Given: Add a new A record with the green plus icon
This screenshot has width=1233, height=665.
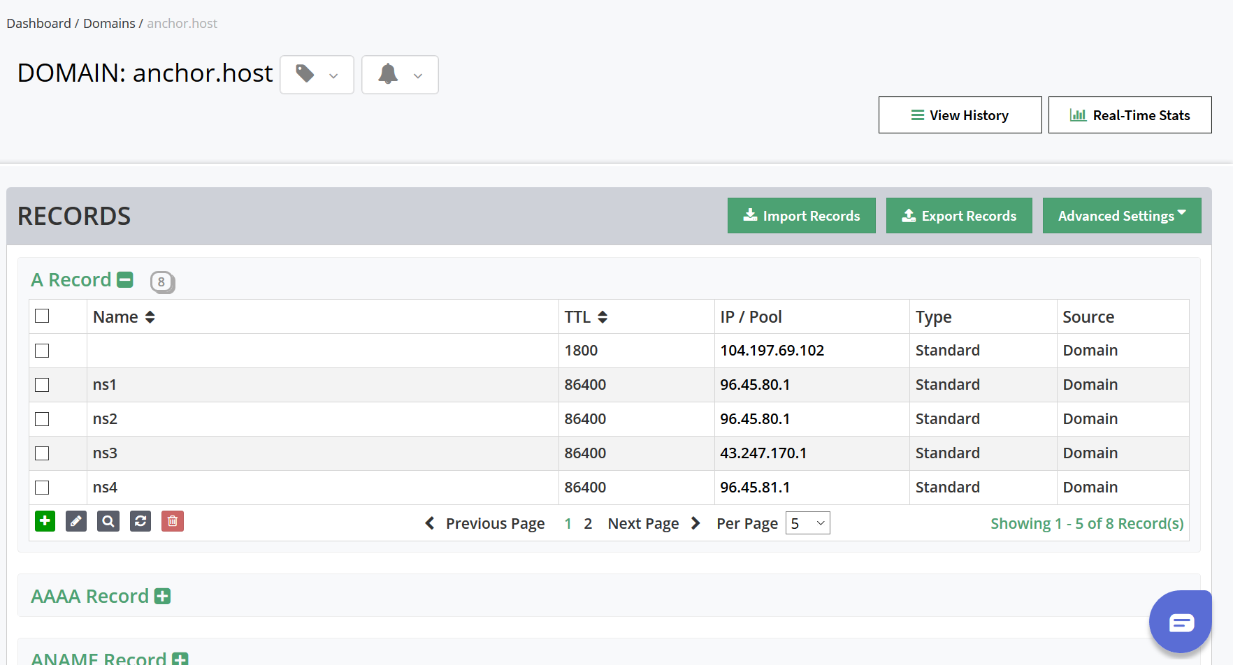Looking at the screenshot, I should [45, 521].
